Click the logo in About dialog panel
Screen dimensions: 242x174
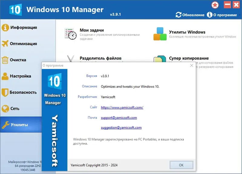click(x=55, y=81)
